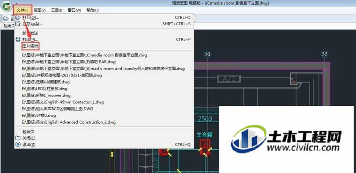Choose 另存为(A)... menu entry
The width and height of the screenshot is (356, 173).
coord(104,24)
